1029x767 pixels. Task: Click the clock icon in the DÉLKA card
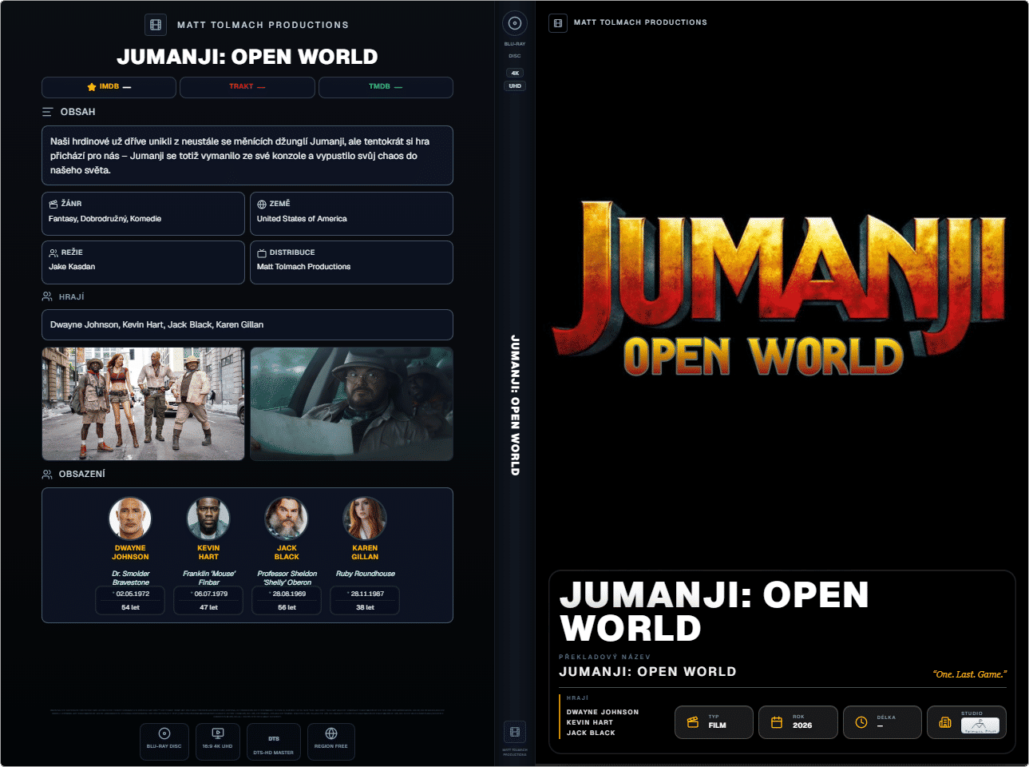(861, 722)
